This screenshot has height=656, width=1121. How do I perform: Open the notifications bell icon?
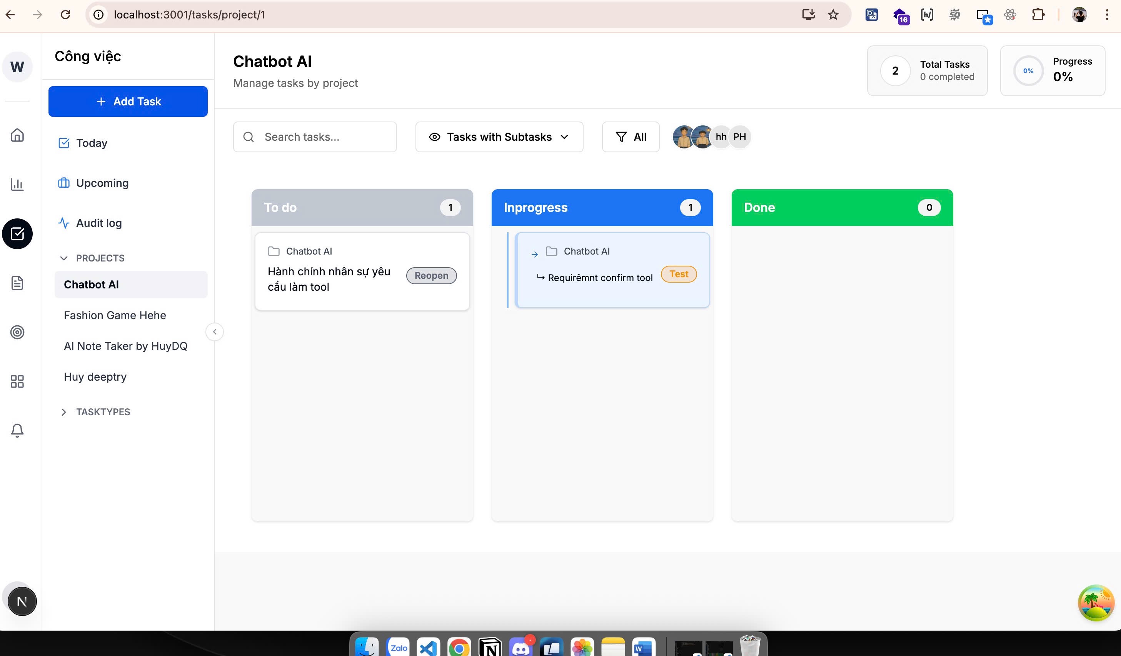17,431
